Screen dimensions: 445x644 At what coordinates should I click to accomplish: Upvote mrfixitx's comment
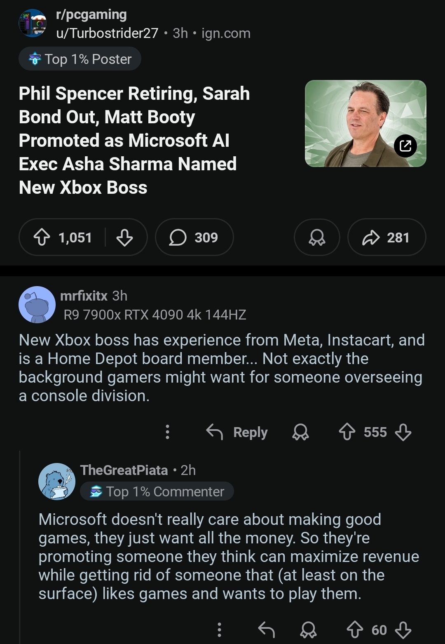[347, 432]
